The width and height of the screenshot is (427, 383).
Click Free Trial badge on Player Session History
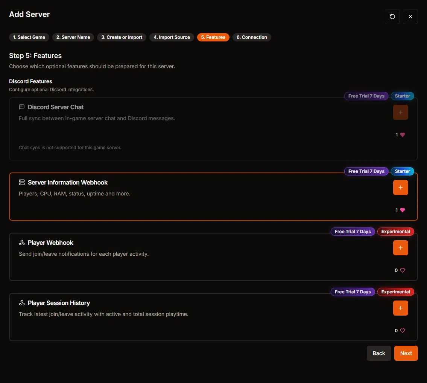point(353,292)
